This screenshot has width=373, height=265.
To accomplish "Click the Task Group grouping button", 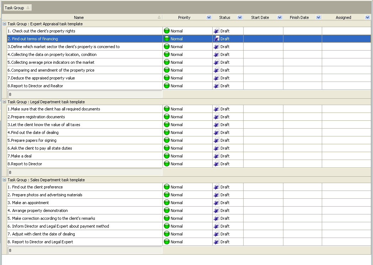I will pos(17,8).
